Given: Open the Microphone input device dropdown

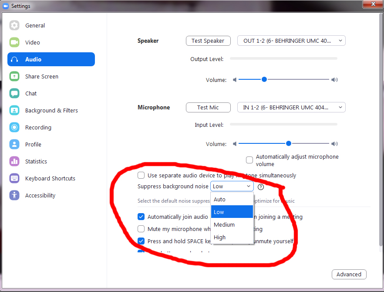Looking at the screenshot, I should [x=291, y=107].
